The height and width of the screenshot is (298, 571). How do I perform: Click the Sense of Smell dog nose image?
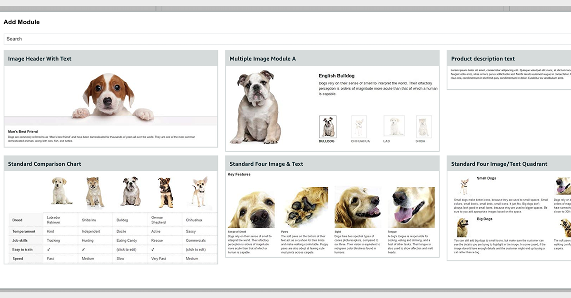coord(251,208)
